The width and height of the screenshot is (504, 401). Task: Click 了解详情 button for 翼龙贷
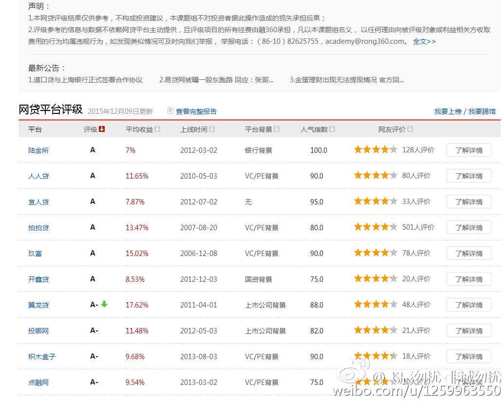(x=468, y=305)
